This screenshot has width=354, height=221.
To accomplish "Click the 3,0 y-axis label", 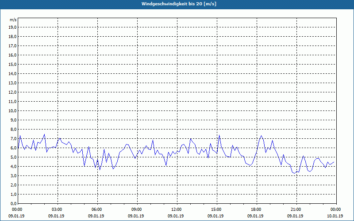I will click(x=13, y=175).
